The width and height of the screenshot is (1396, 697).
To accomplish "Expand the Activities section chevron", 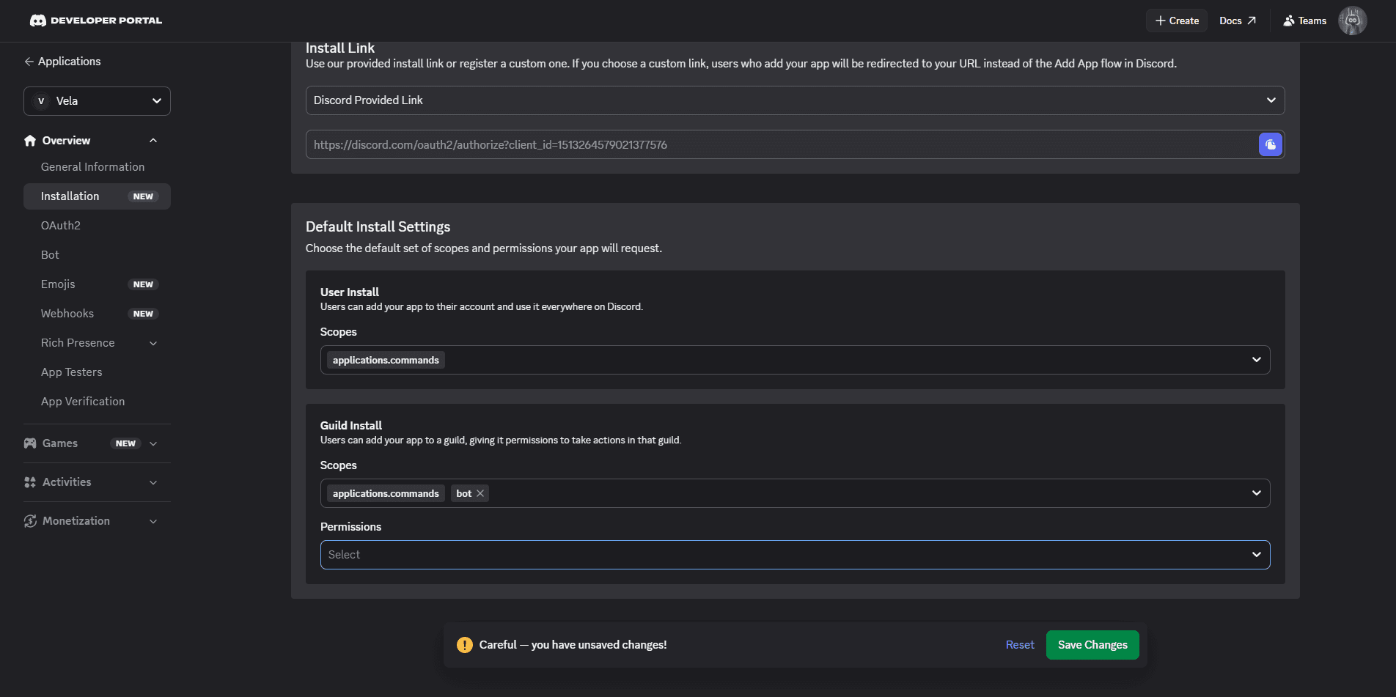I will pos(153,482).
